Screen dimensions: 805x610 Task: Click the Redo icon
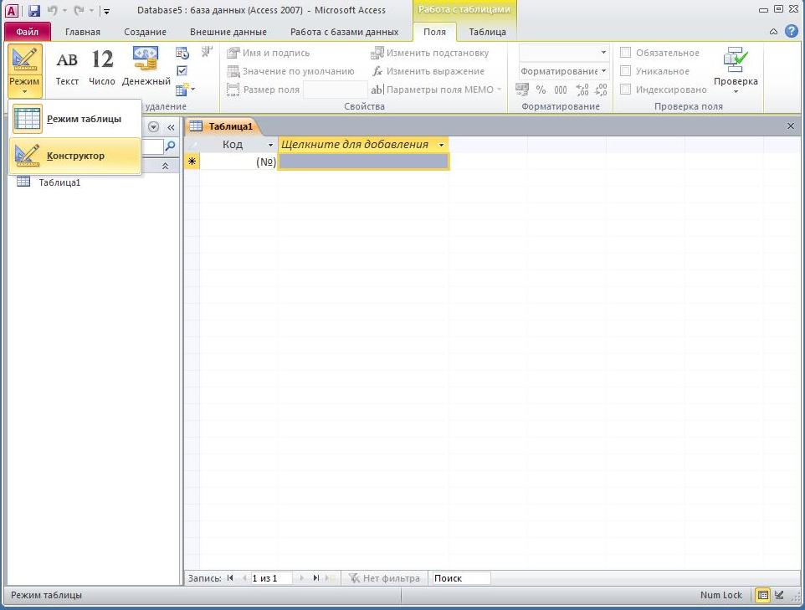79,10
